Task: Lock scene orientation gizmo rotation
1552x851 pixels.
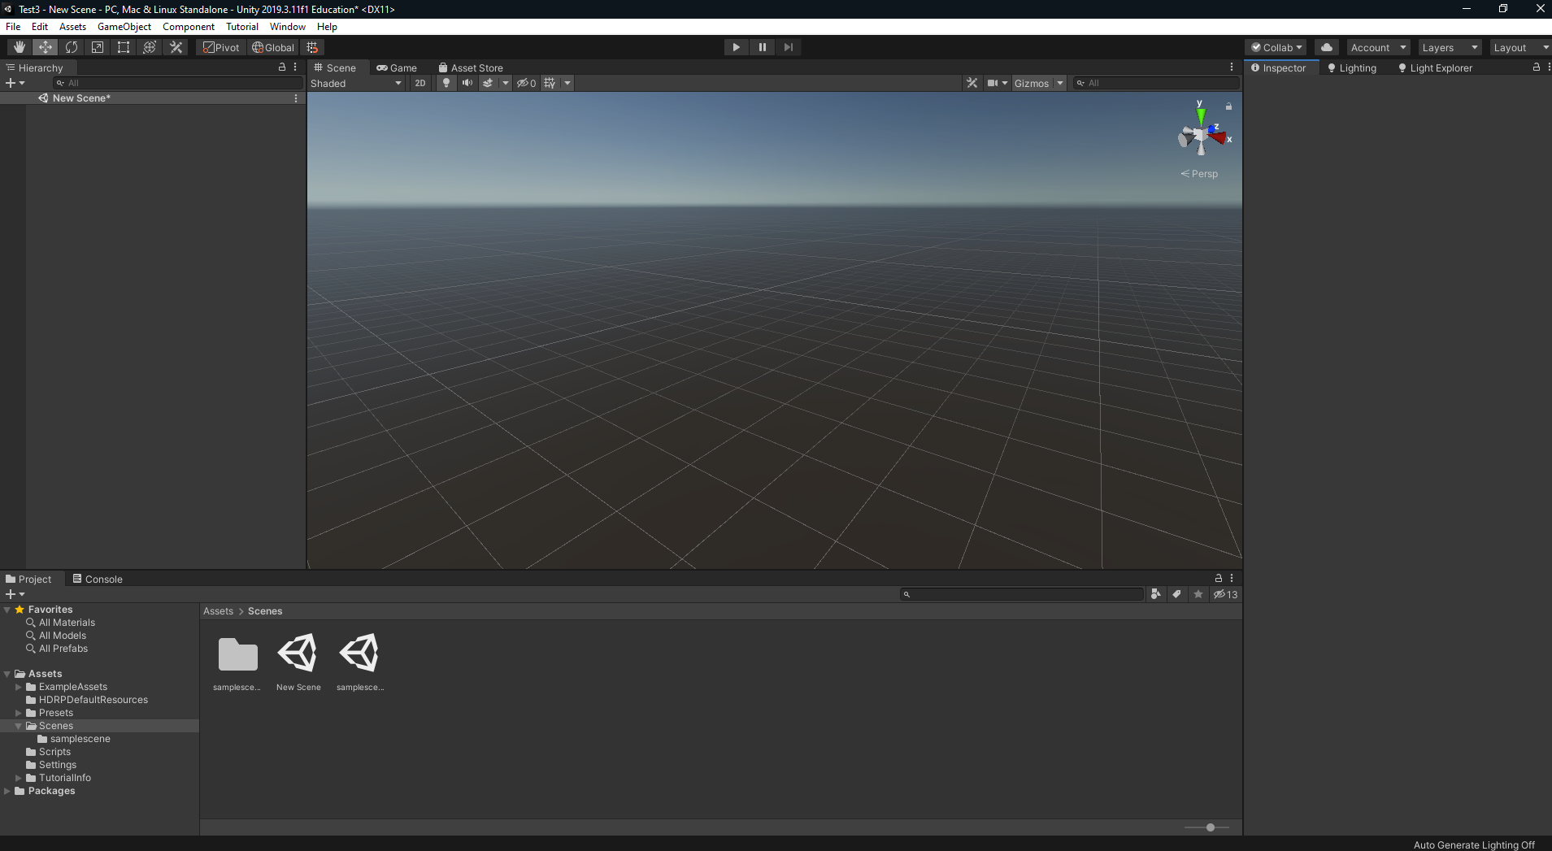Action: 1229,106
